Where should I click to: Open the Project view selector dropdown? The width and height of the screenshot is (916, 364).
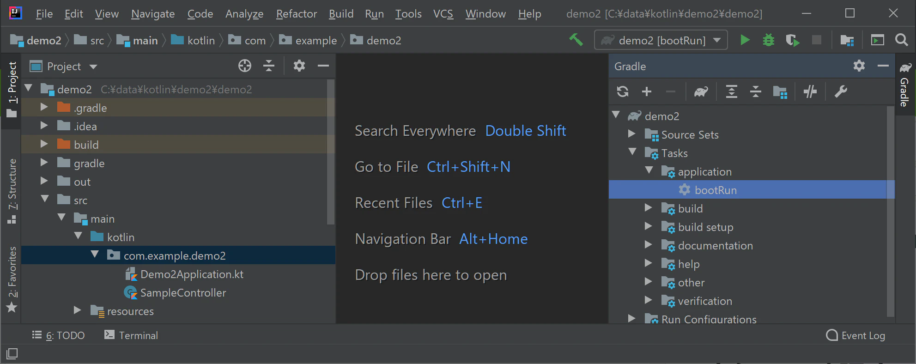click(93, 67)
